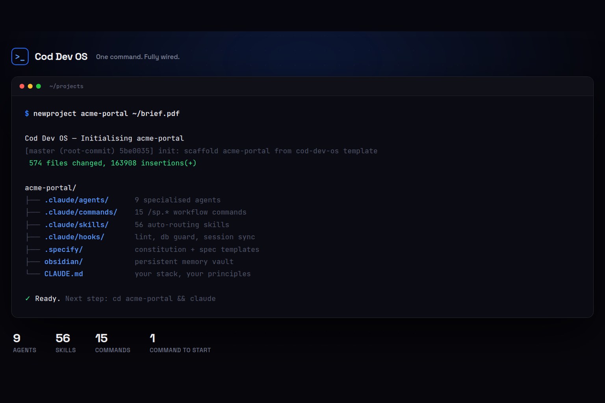Select the .specify/ tree entry
This screenshot has height=403, width=605.
coord(63,250)
